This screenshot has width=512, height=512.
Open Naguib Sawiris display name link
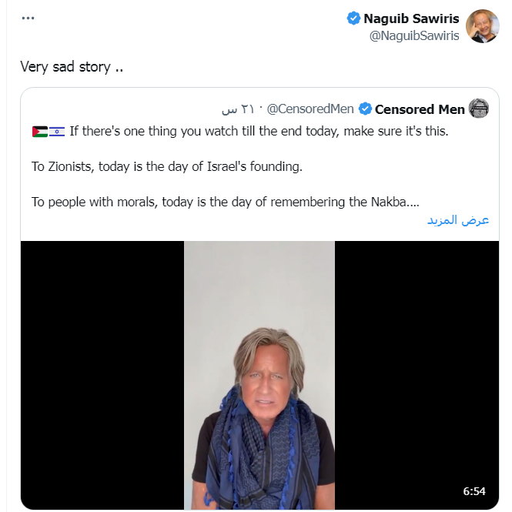(411, 19)
